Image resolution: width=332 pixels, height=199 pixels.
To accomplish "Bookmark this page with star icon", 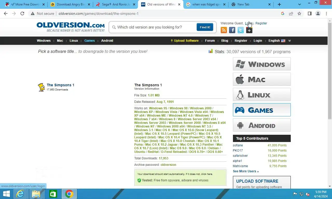I will tap(299, 13).
